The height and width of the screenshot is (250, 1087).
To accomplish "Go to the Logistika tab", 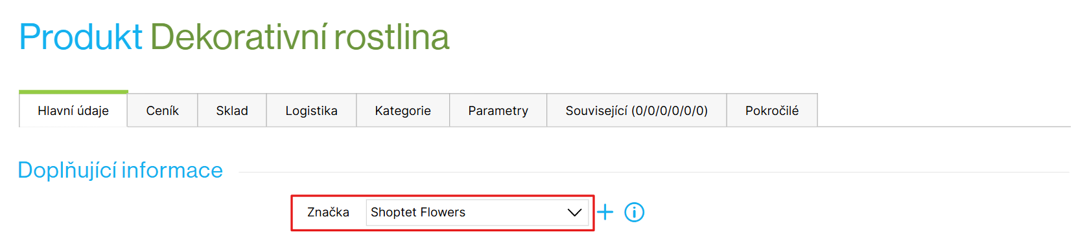I will pos(312,110).
